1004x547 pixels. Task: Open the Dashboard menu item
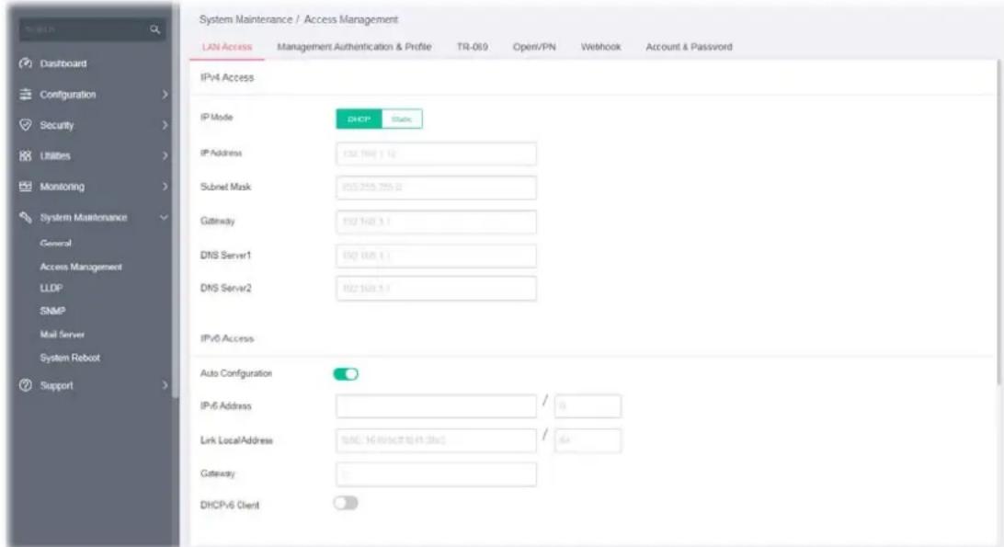(63, 63)
